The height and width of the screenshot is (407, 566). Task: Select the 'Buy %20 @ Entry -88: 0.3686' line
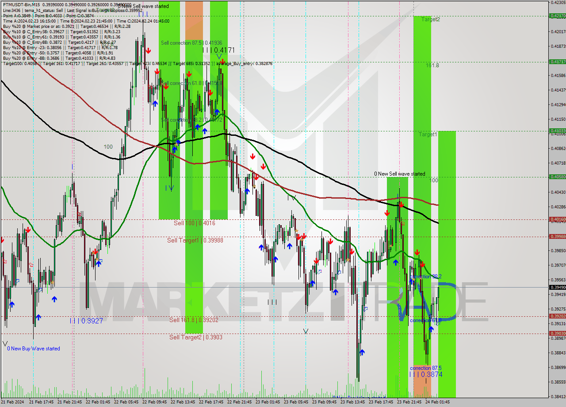click(59, 58)
